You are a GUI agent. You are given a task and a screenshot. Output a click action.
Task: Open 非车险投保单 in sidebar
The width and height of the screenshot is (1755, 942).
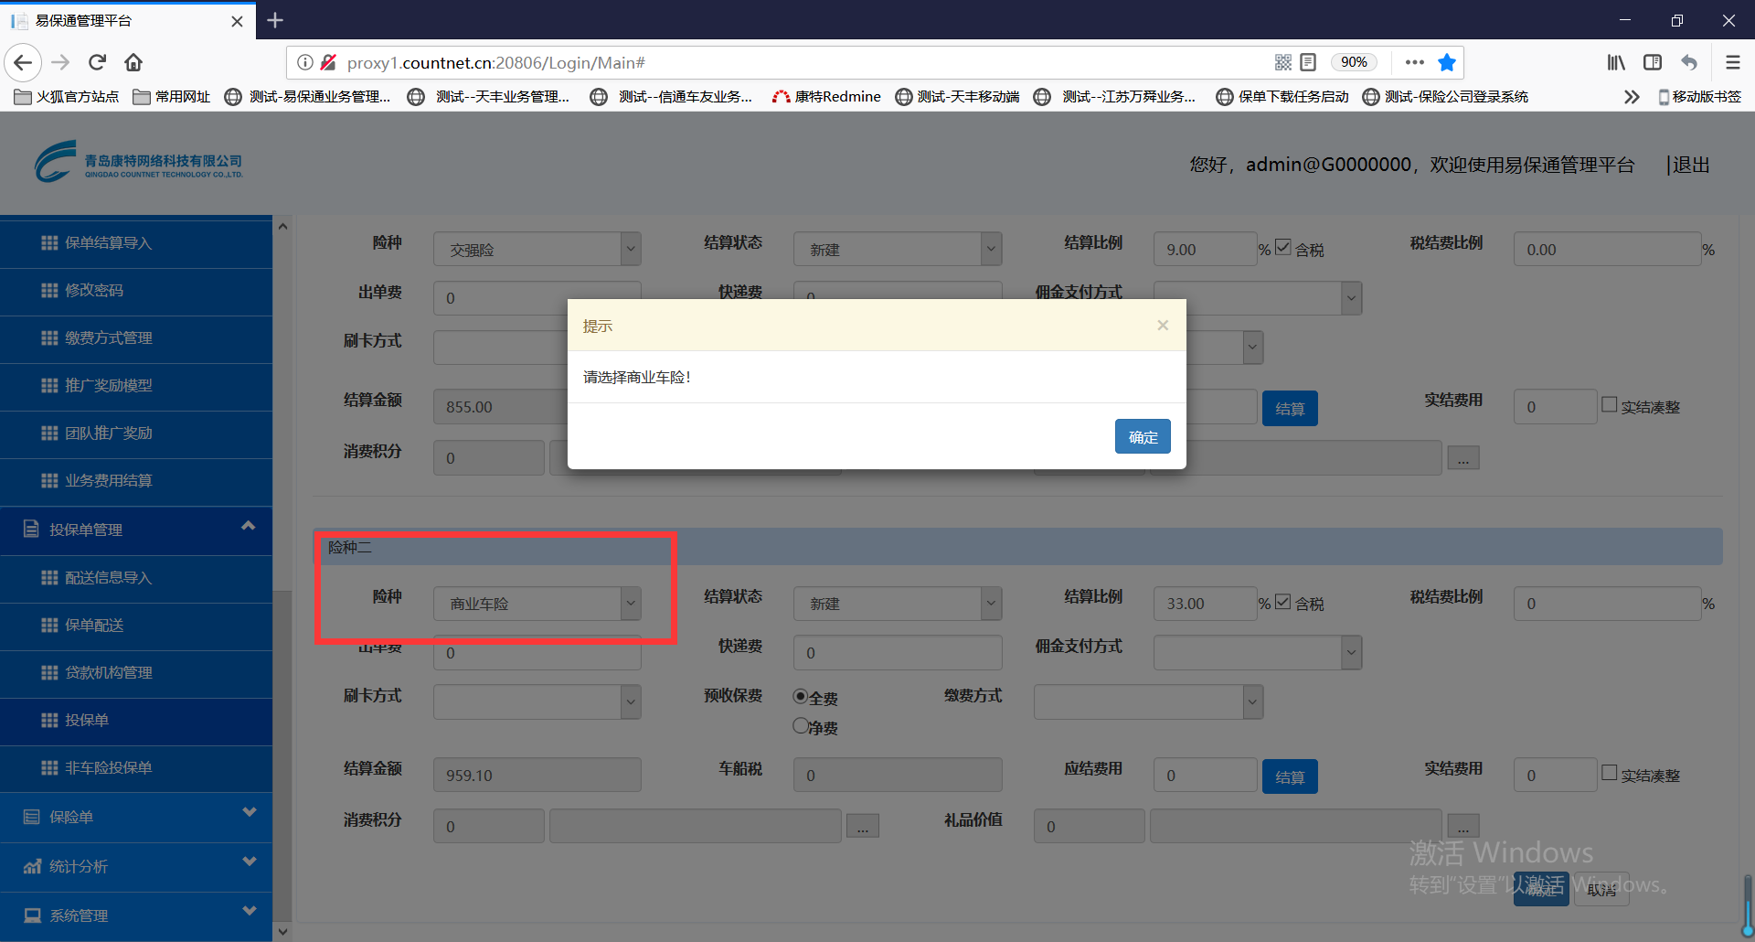click(x=136, y=768)
